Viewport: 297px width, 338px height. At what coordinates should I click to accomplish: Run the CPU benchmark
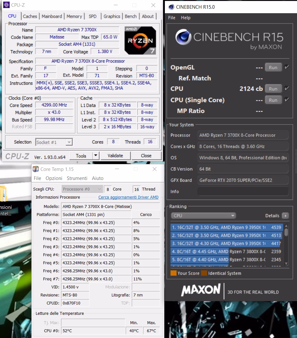273,89
